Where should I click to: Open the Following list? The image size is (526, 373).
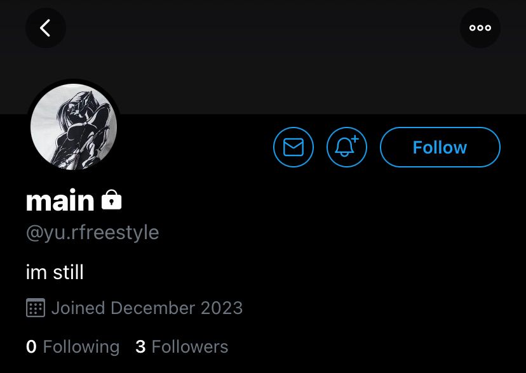pos(72,347)
